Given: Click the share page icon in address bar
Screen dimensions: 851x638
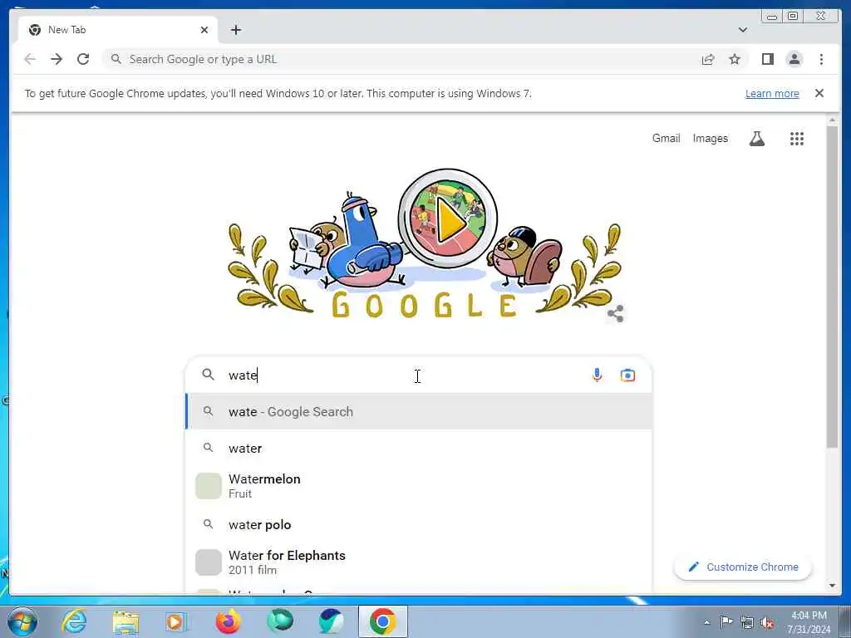Looking at the screenshot, I should click(x=708, y=59).
